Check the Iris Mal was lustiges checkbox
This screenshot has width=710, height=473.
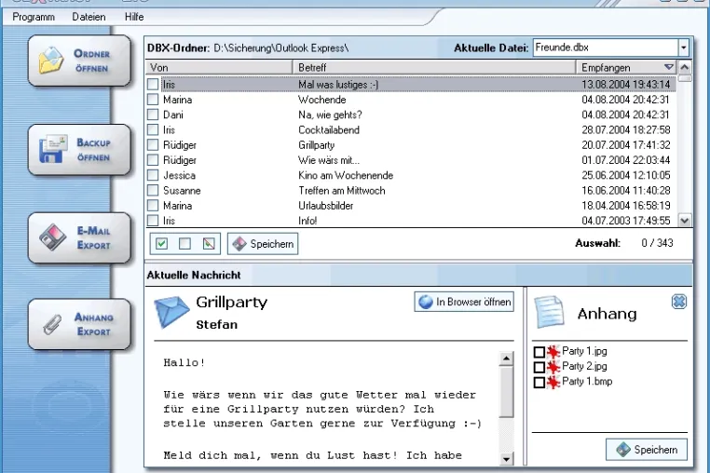click(153, 84)
